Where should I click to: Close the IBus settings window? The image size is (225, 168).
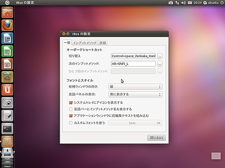(x=64, y=34)
